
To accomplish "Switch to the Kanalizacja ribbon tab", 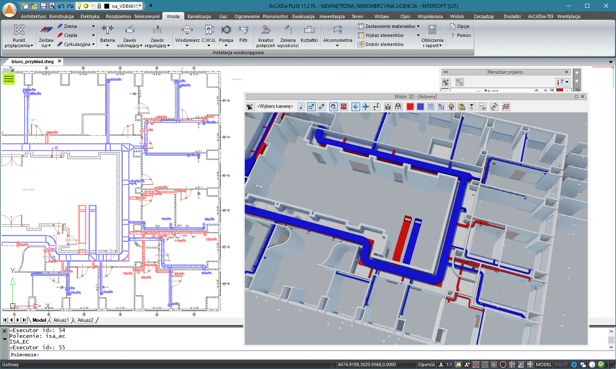I will click(199, 16).
